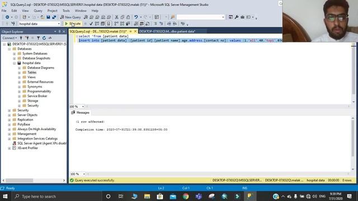358x201 pixels.
Task: Click the Save toolbar icon
Action: 49,17
